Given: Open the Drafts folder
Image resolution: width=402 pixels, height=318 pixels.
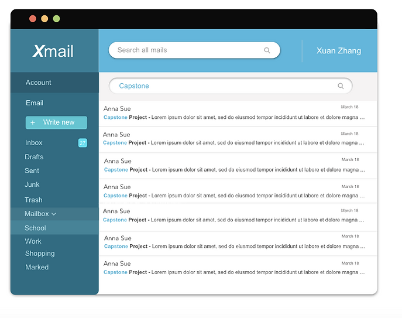Looking at the screenshot, I should [34, 157].
